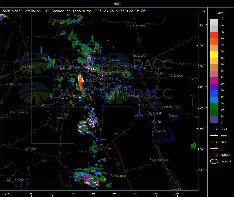Click the '60' tick label on bottom axis
Viewport: 234px width, 197px height.
[93, 193]
